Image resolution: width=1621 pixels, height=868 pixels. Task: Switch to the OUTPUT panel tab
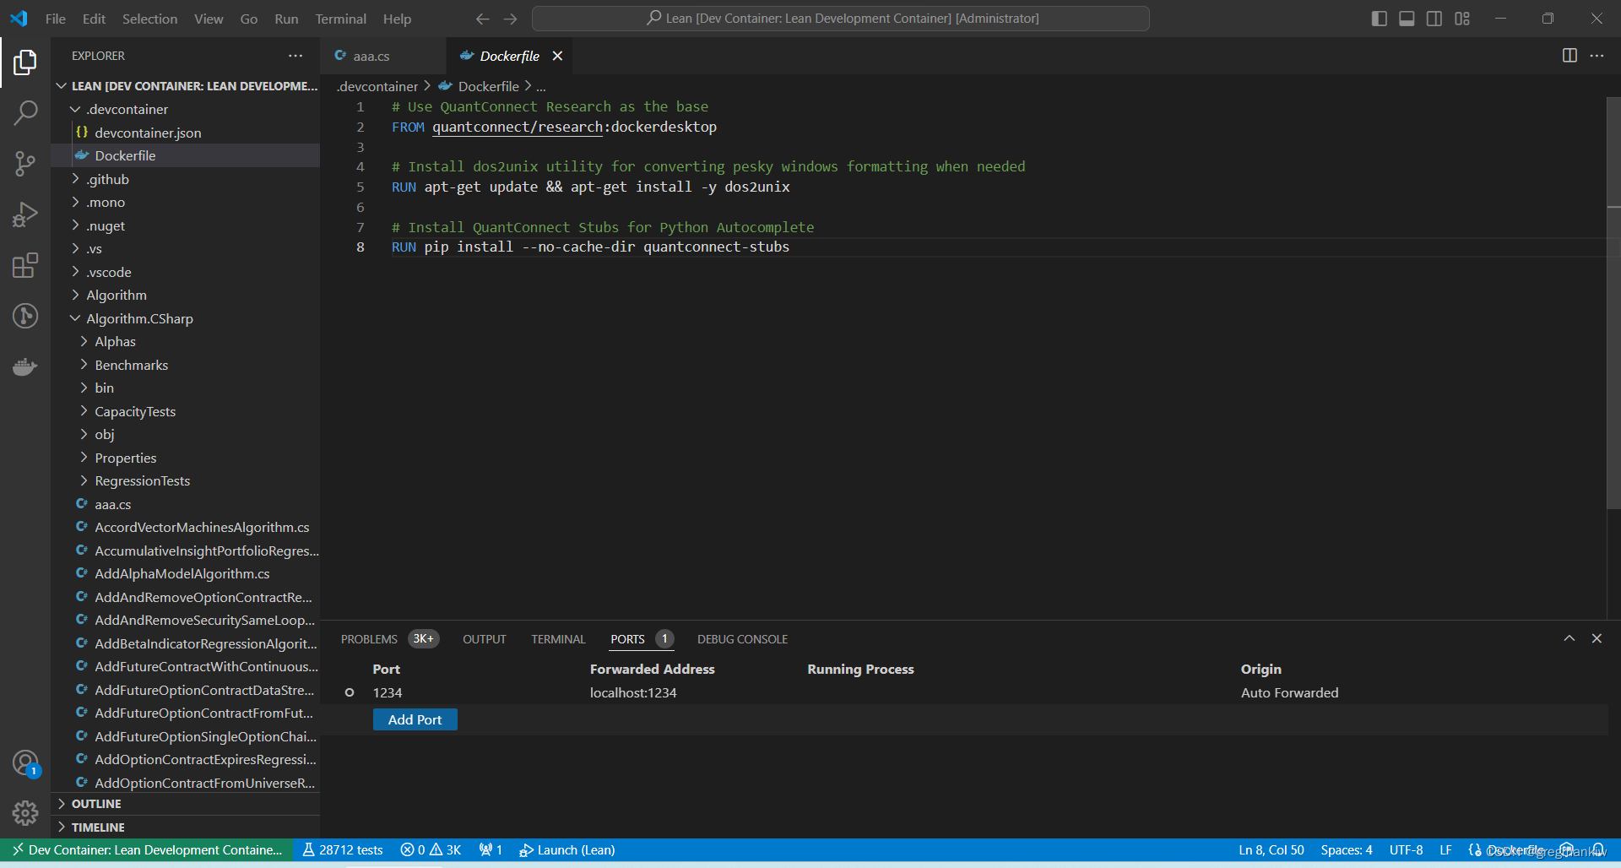(484, 639)
